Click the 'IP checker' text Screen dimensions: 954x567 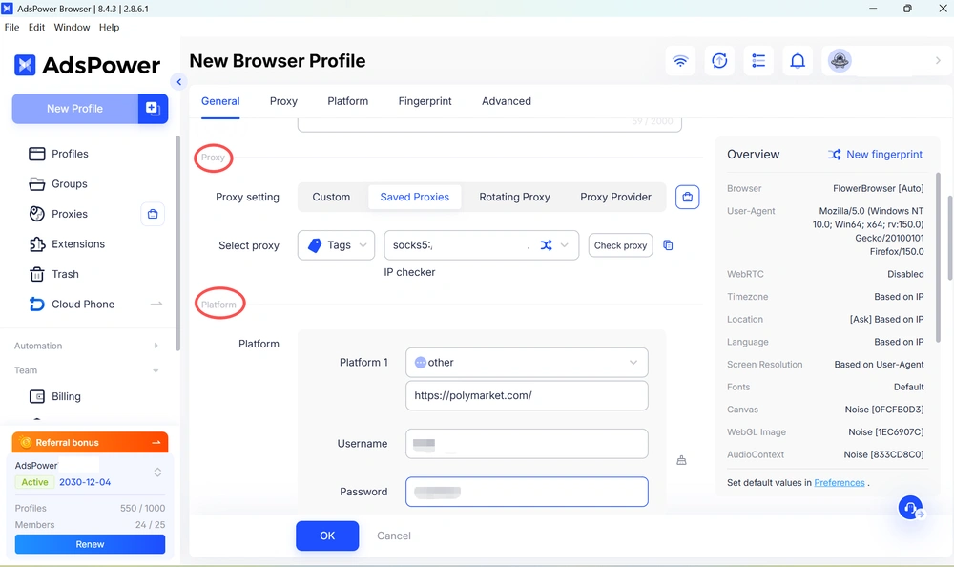[409, 272]
